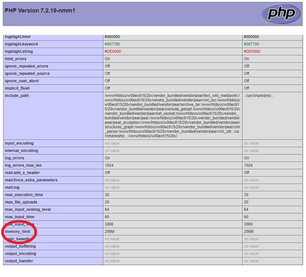Viewport: 306px width, 277px height.
Task: Click the include_path directive label
Action: [x=17, y=96]
